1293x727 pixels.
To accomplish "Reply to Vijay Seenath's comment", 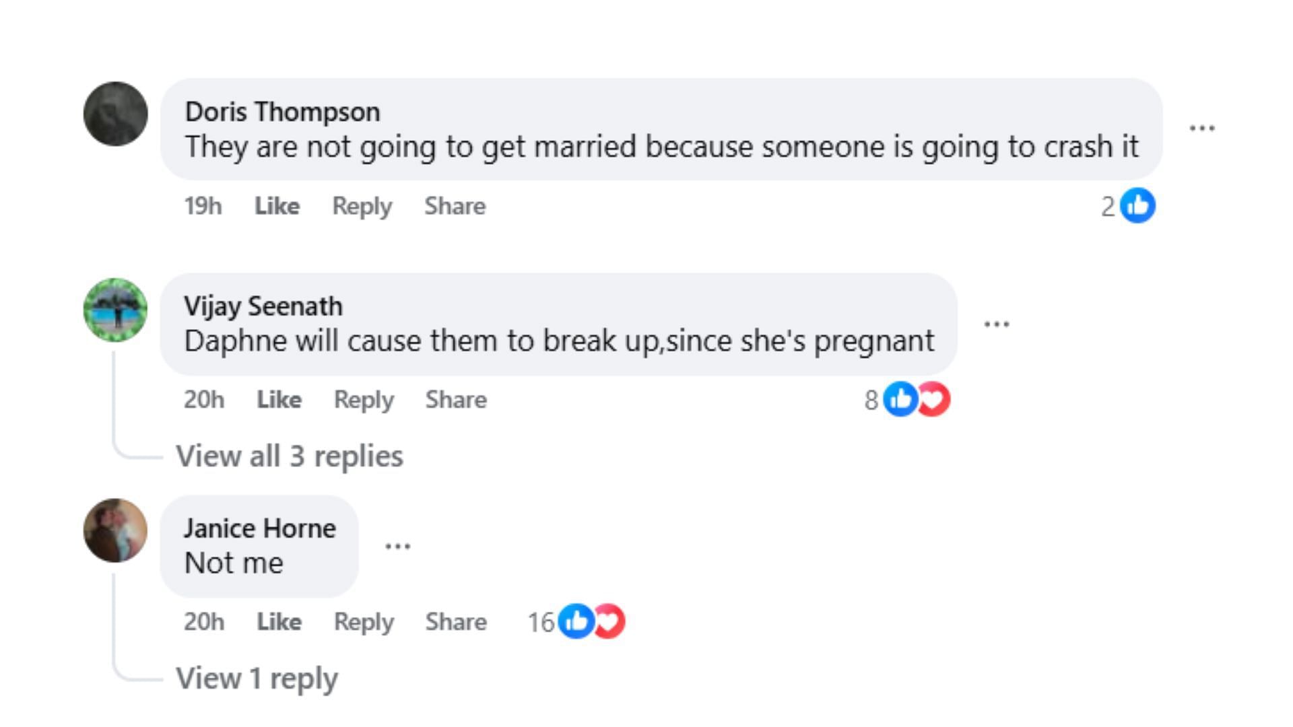I will [x=364, y=400].
